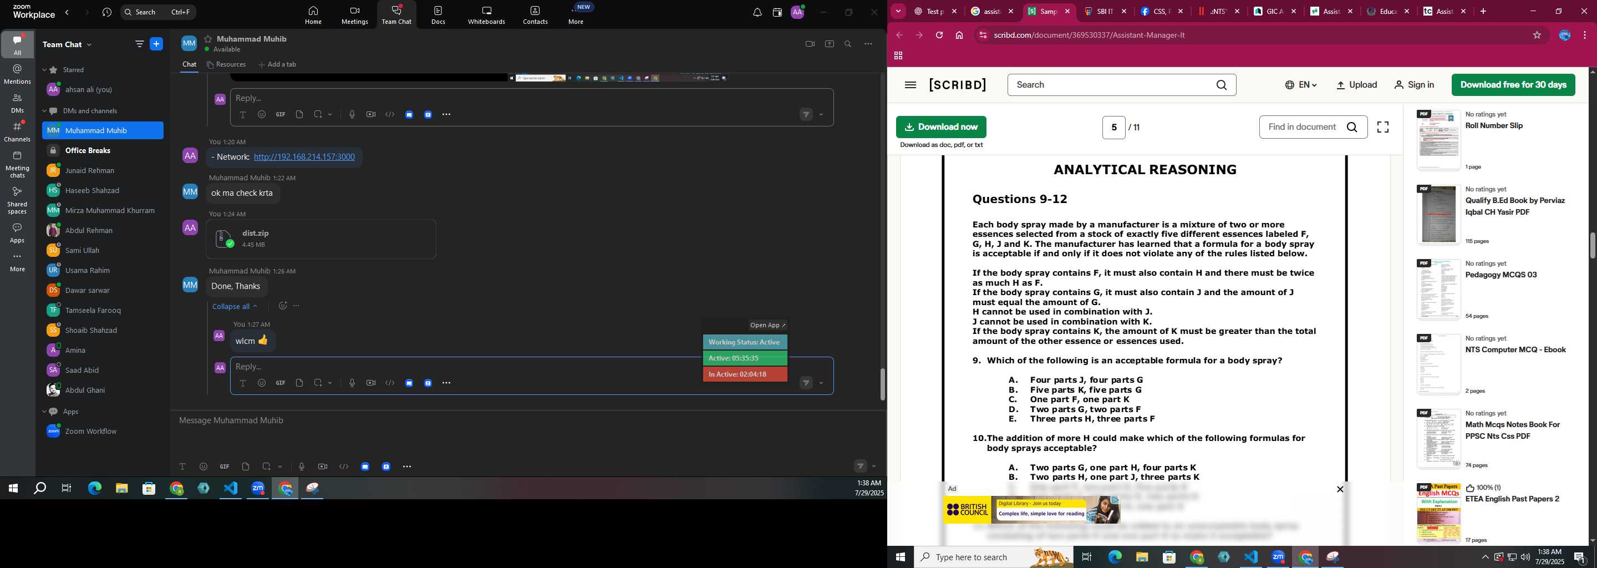The width and height of the screenshot is (1597, 568).
Task: Open Shared spaces in Zoom sidebar
Action: pyautogui.click(x=17, y=200)
